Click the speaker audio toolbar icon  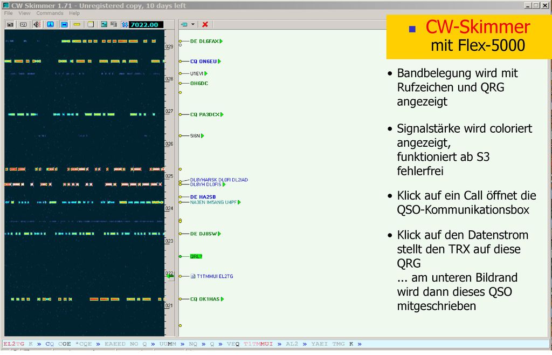click(x=37, y=24)
